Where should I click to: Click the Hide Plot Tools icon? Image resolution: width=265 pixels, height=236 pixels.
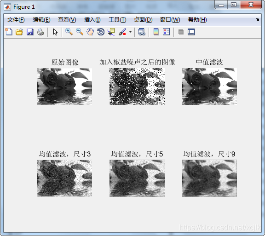pos(181,32)
